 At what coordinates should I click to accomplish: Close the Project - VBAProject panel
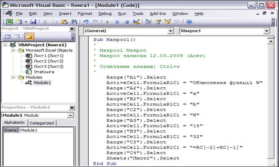(72, 29)
